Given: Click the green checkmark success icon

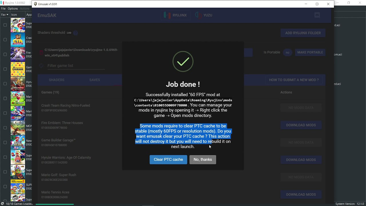Looking at the screenshot, I should [x=183, y=62].
